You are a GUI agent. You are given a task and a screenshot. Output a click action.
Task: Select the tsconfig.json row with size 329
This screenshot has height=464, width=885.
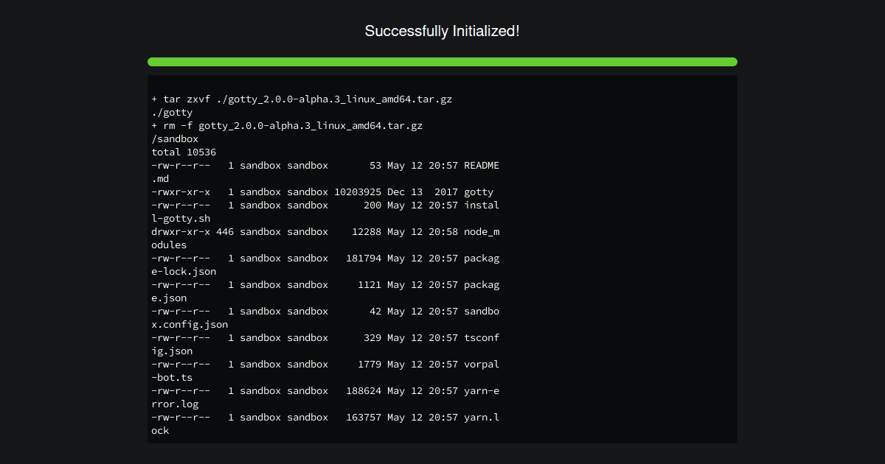click(325, 337)
